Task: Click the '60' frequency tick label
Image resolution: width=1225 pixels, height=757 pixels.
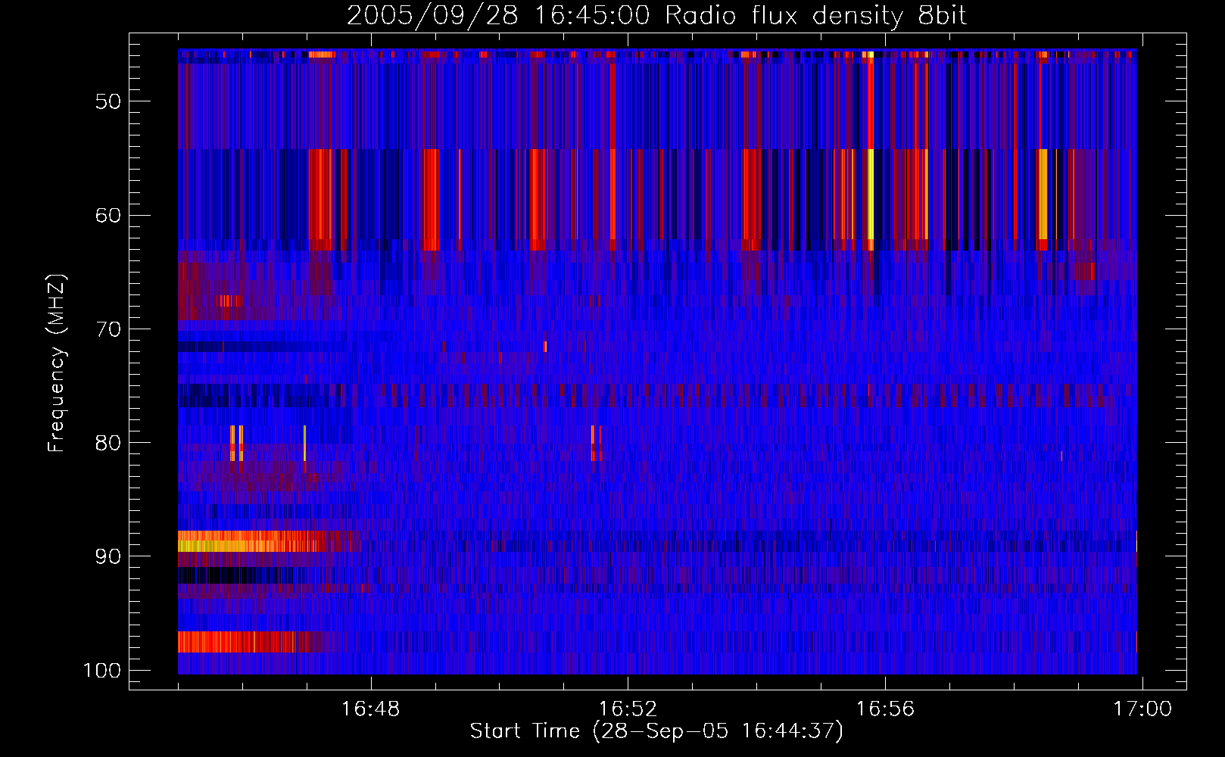Action: coord(108,216)
